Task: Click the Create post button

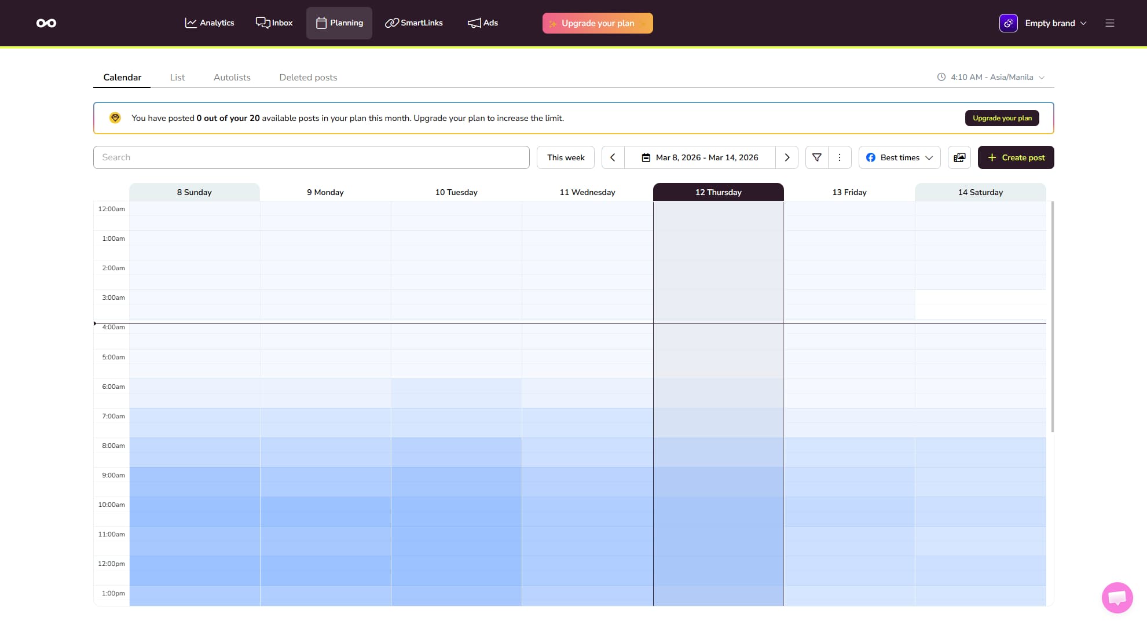Action: (x=1016, y=157)
